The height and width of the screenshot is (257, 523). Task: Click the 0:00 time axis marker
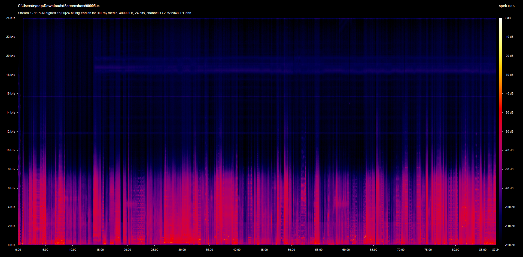(x=18, y=250)
